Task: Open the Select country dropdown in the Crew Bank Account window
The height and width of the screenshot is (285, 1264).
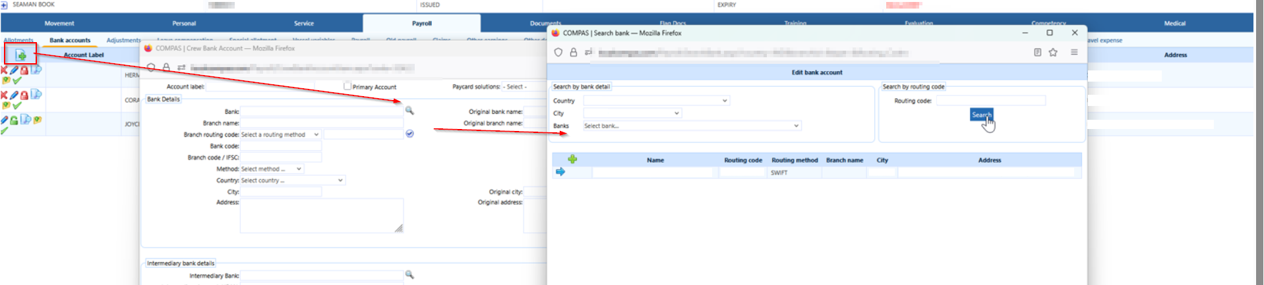Action: (x=293, y=180)
